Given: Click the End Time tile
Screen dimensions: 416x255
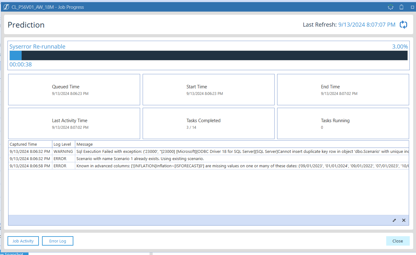Looking at the screenshot, I should [343, 90].
